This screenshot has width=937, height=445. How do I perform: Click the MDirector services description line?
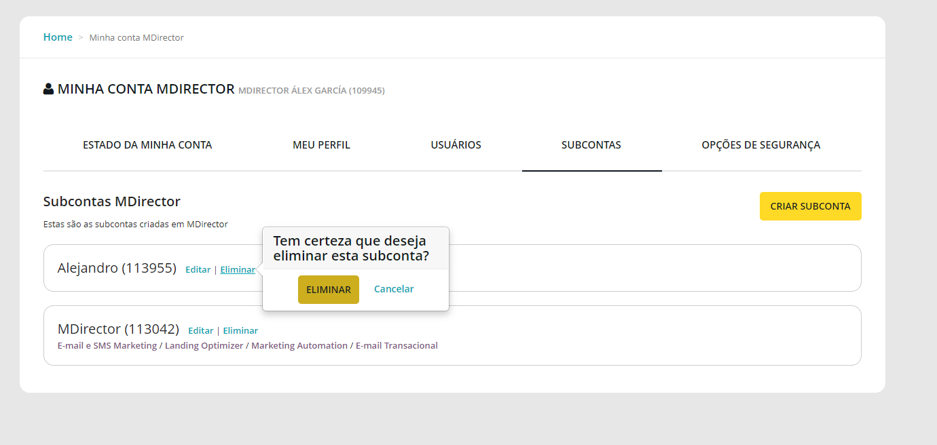click(x=247, y=345)
